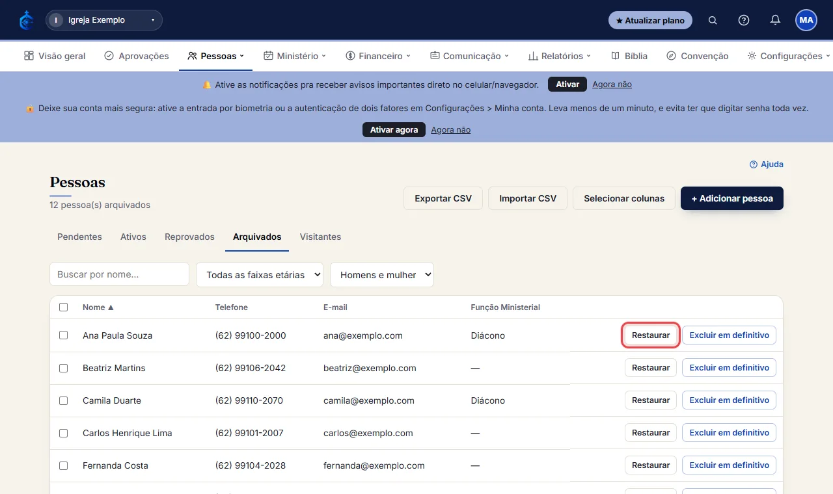Open the Todas as faixas etárias dropdown
The height and width of the screenshot is (494, 833).
[x=260, y=274]
